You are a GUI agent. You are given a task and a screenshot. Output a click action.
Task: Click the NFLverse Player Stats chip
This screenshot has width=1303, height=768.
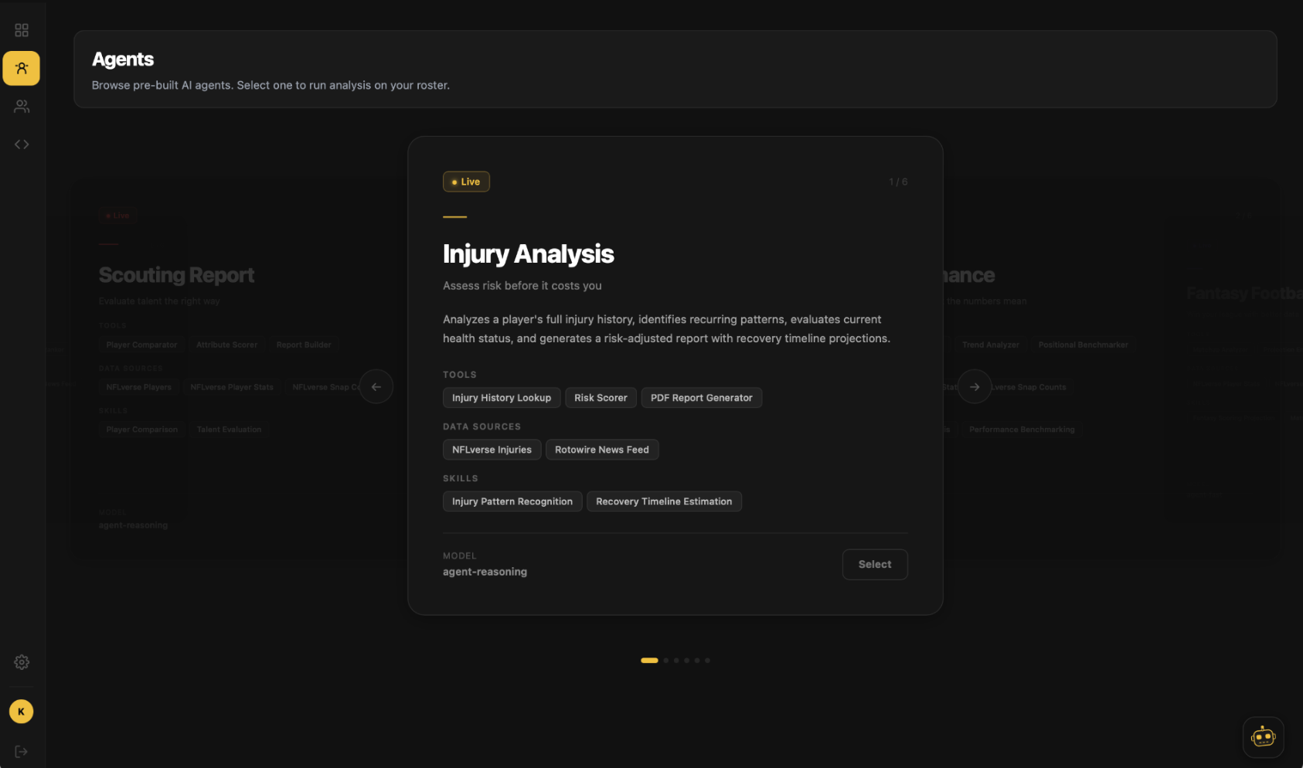click(232, 387)
